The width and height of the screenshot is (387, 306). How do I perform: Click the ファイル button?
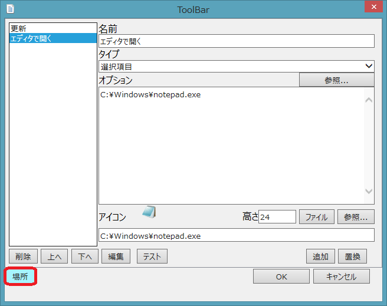[317, 217]
